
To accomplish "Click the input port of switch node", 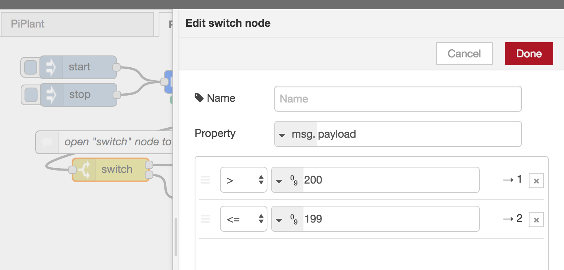I will 72,170.
